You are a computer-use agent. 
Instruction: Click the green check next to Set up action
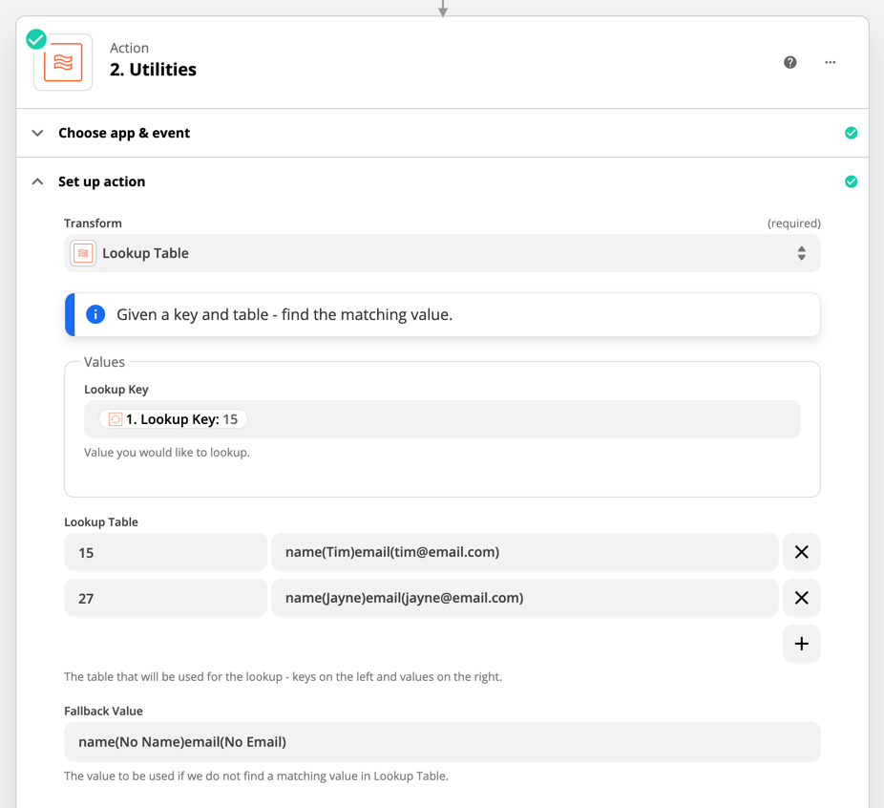pyautogui.click(x=851, y=181)
